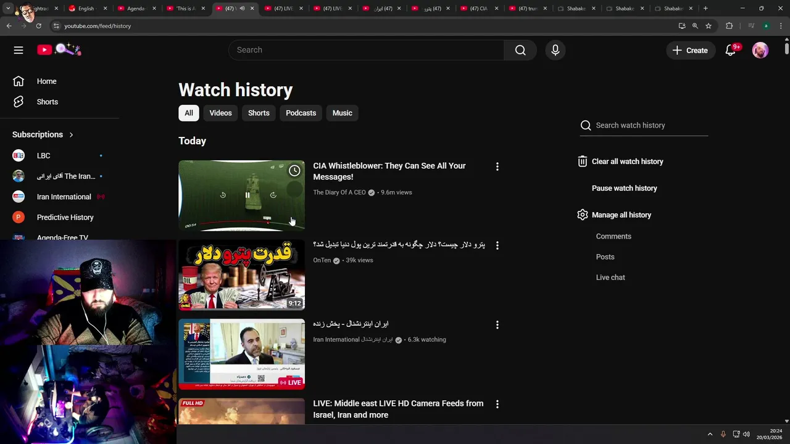790x444 pixels.
Task: Click the main YouTube Search field
Action: pyautogui.click(x=367, y=50)
